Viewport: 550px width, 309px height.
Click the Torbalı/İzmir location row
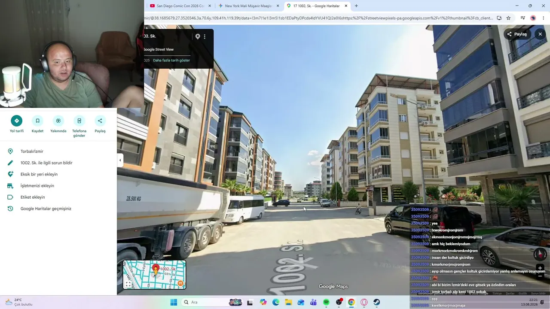click(58, 151)
